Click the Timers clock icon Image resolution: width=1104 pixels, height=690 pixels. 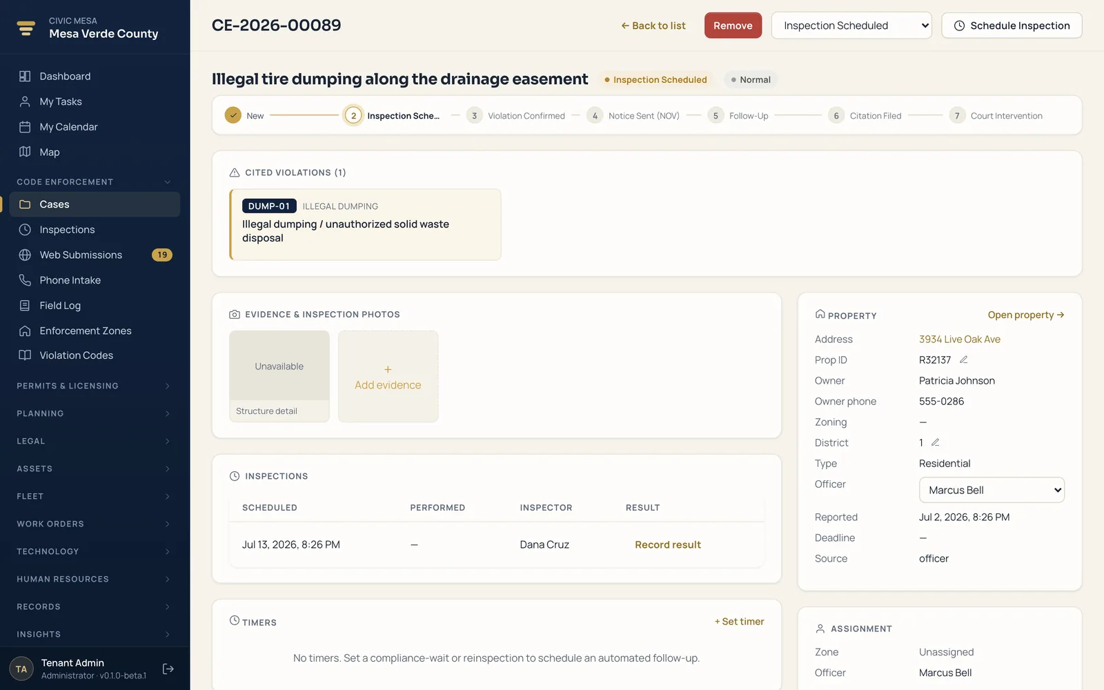[x=235, y=620]
